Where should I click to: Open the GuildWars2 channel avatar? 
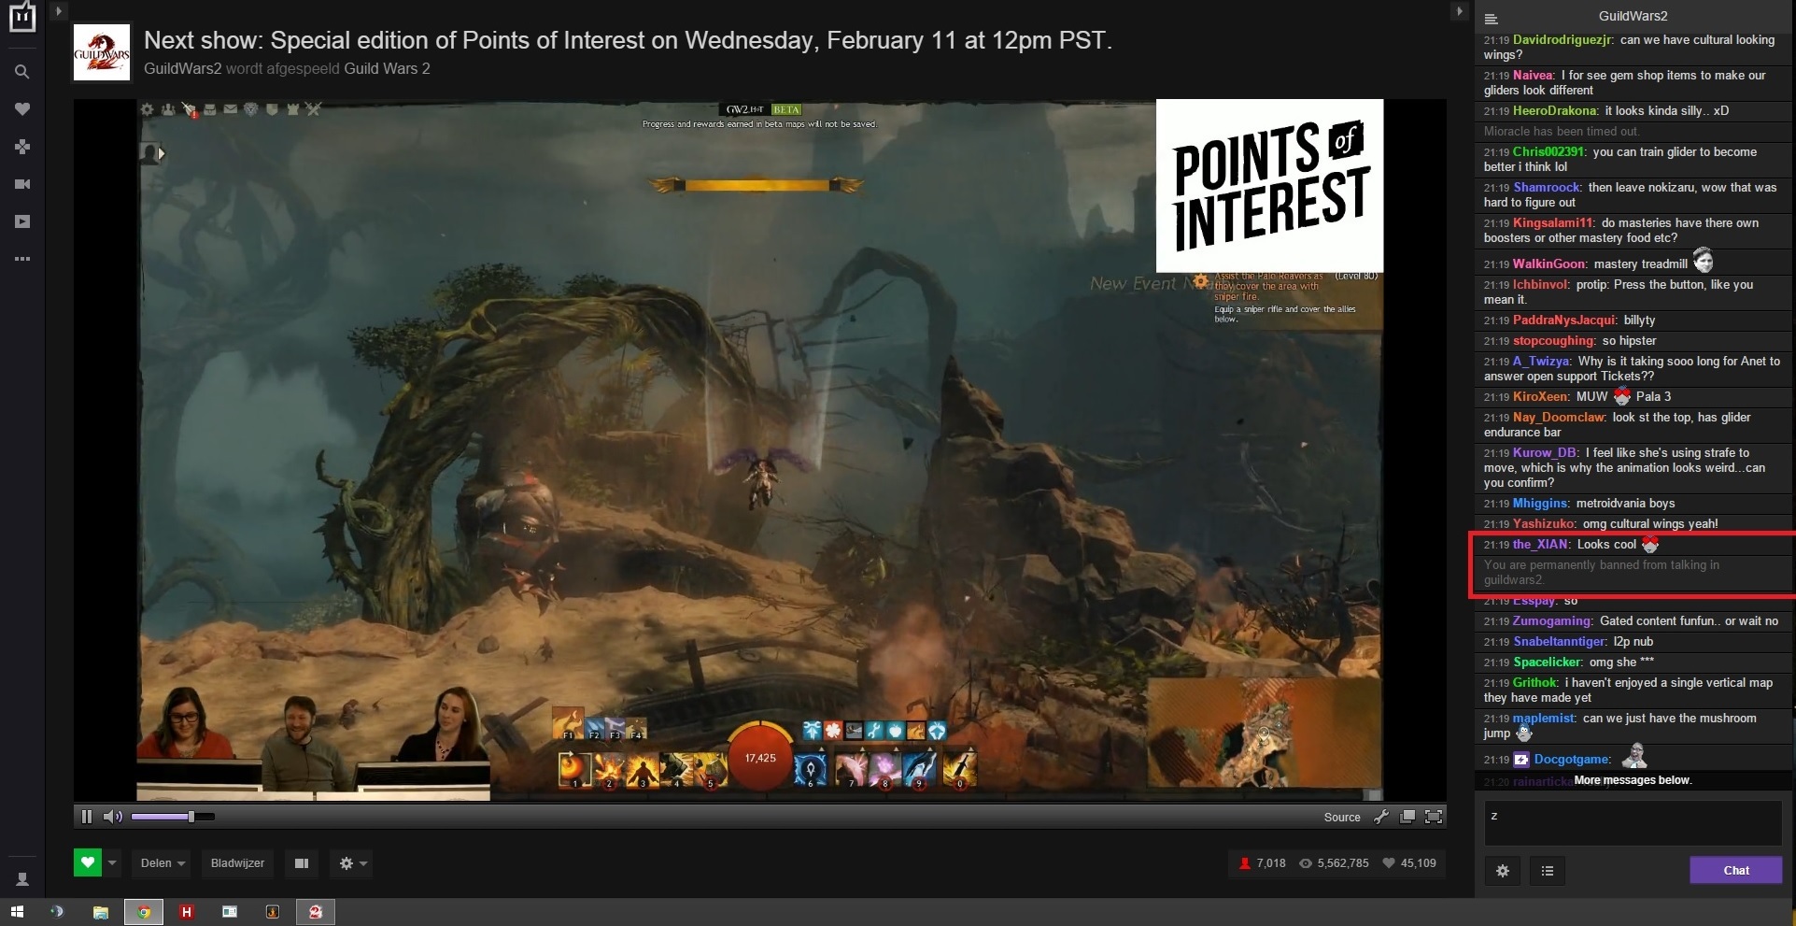[102, 53]
